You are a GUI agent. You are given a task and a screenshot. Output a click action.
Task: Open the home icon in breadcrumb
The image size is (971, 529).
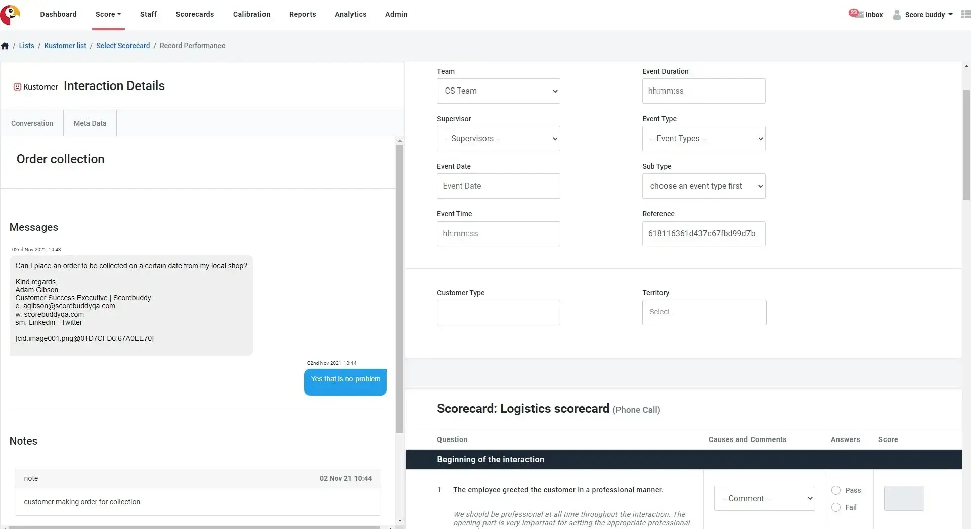5,46
